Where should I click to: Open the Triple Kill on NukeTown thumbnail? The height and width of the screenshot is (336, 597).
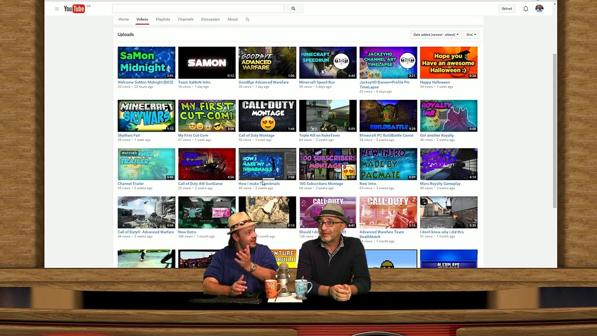tap(328, 116)
